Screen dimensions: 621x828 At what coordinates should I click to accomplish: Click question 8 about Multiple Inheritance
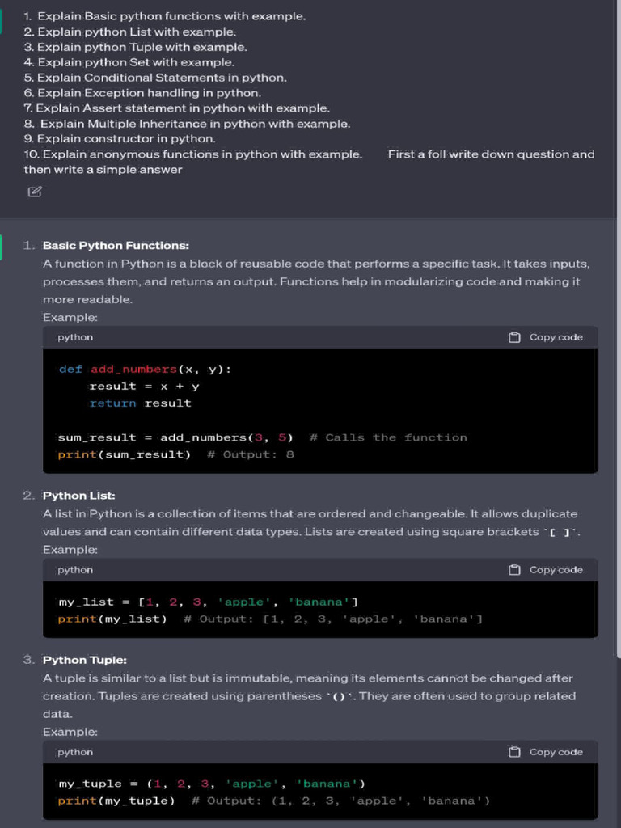188,124
